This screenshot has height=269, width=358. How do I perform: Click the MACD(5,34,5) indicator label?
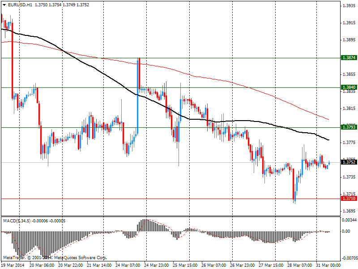(x=17, y=221)
